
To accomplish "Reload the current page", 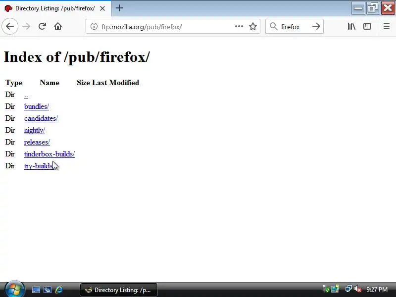I will (x=42, y=26).
